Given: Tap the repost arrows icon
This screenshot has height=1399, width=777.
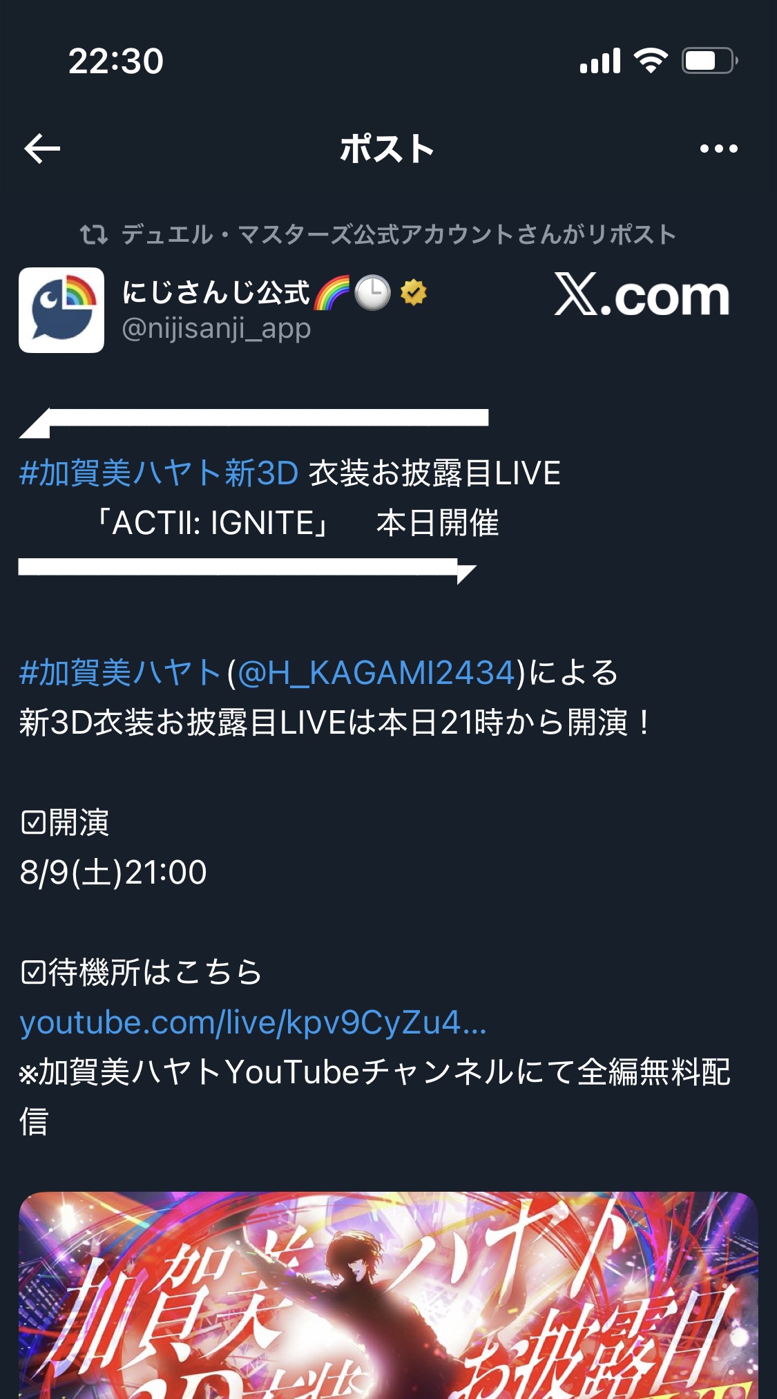Looking at the screenshot, I should pos(94,235).
